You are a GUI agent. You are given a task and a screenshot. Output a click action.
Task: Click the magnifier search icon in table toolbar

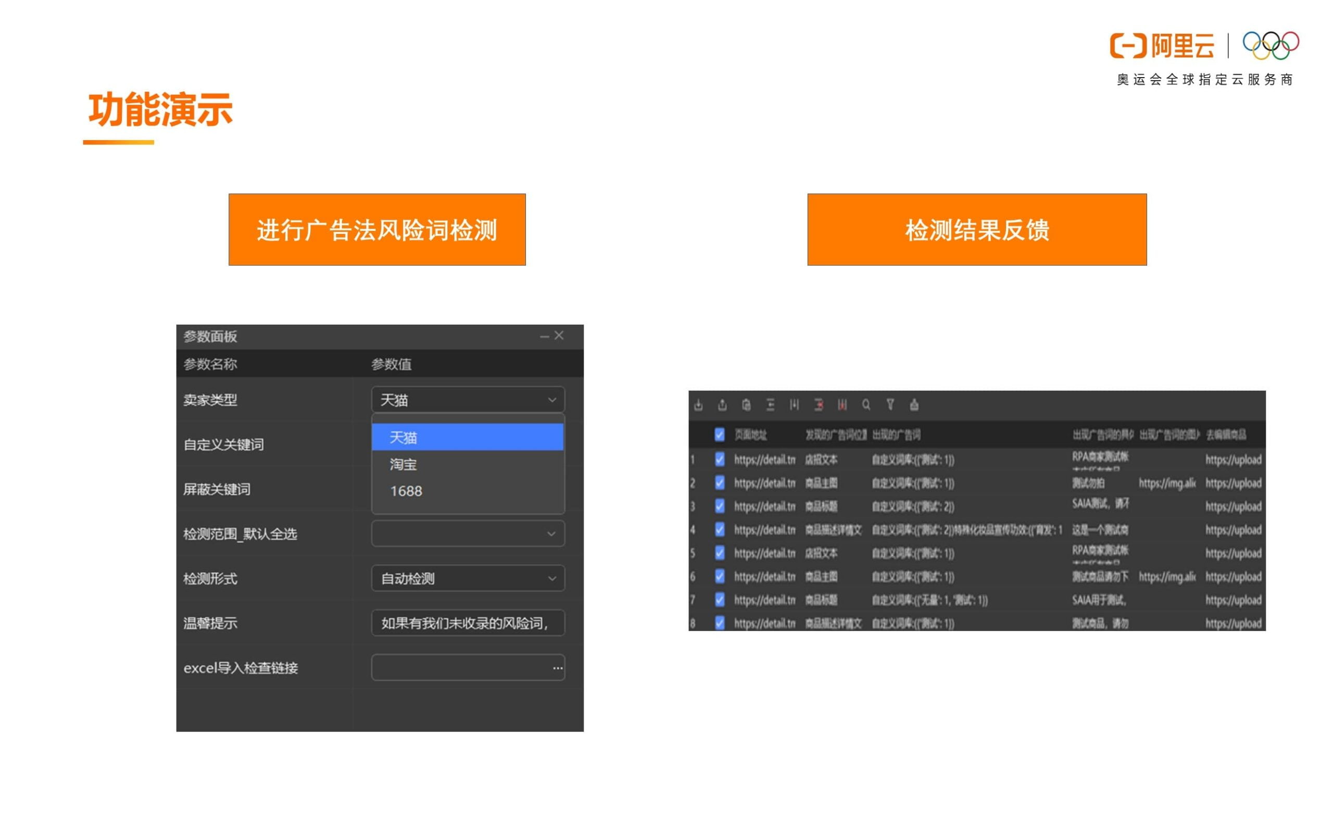pos(866,405)
